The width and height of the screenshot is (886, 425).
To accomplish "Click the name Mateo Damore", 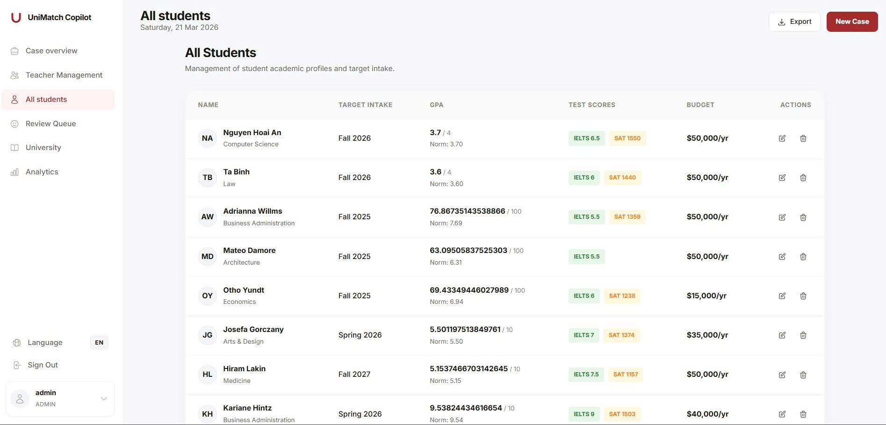I will 249,251.
